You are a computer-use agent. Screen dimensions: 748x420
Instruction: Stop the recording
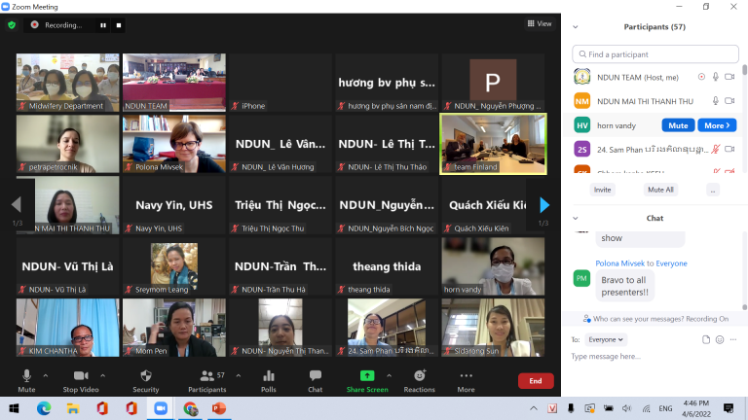120,25
